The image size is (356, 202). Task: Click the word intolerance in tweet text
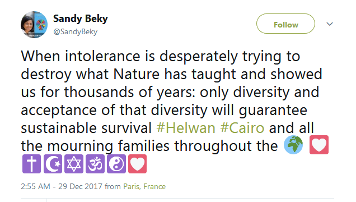(x=102, y=56)
